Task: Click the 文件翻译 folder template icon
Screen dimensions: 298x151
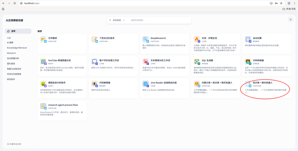Action: click(43, 39)
